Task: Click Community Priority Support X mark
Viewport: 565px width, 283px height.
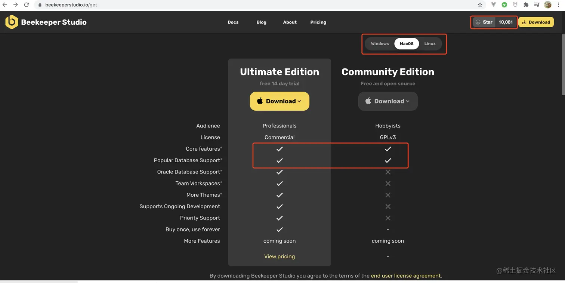Action: click(x=388, y=218)
